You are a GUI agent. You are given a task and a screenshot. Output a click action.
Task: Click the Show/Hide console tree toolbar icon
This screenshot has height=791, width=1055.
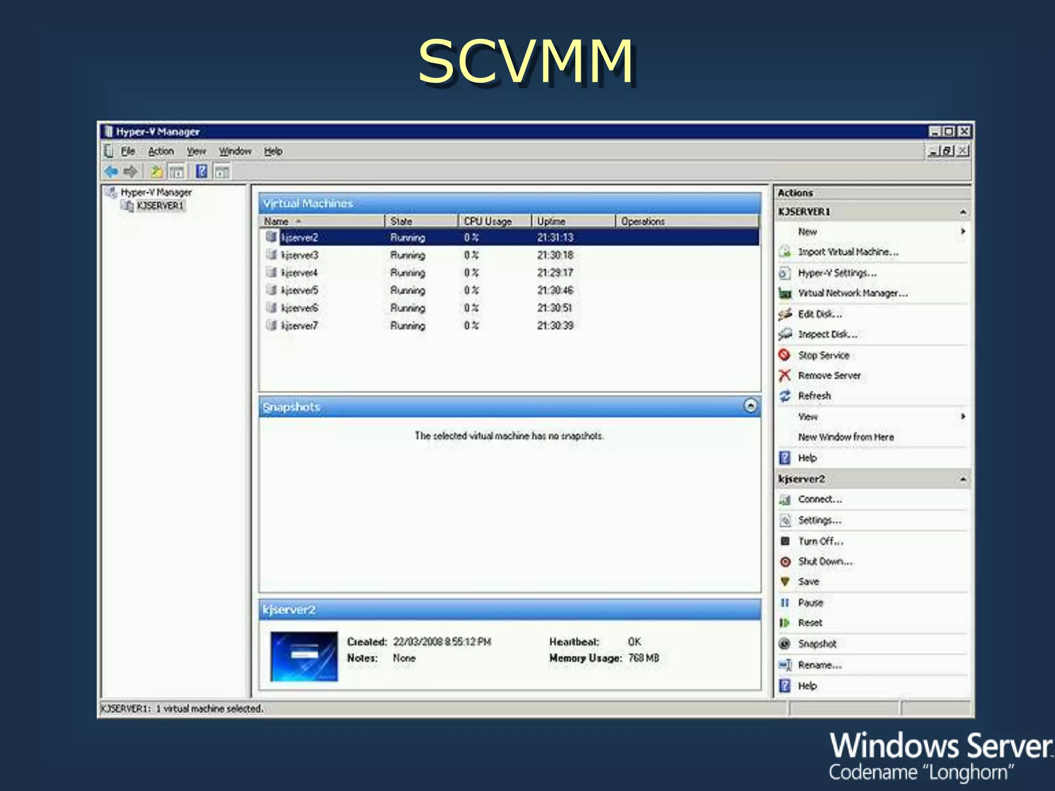[177, 171]
